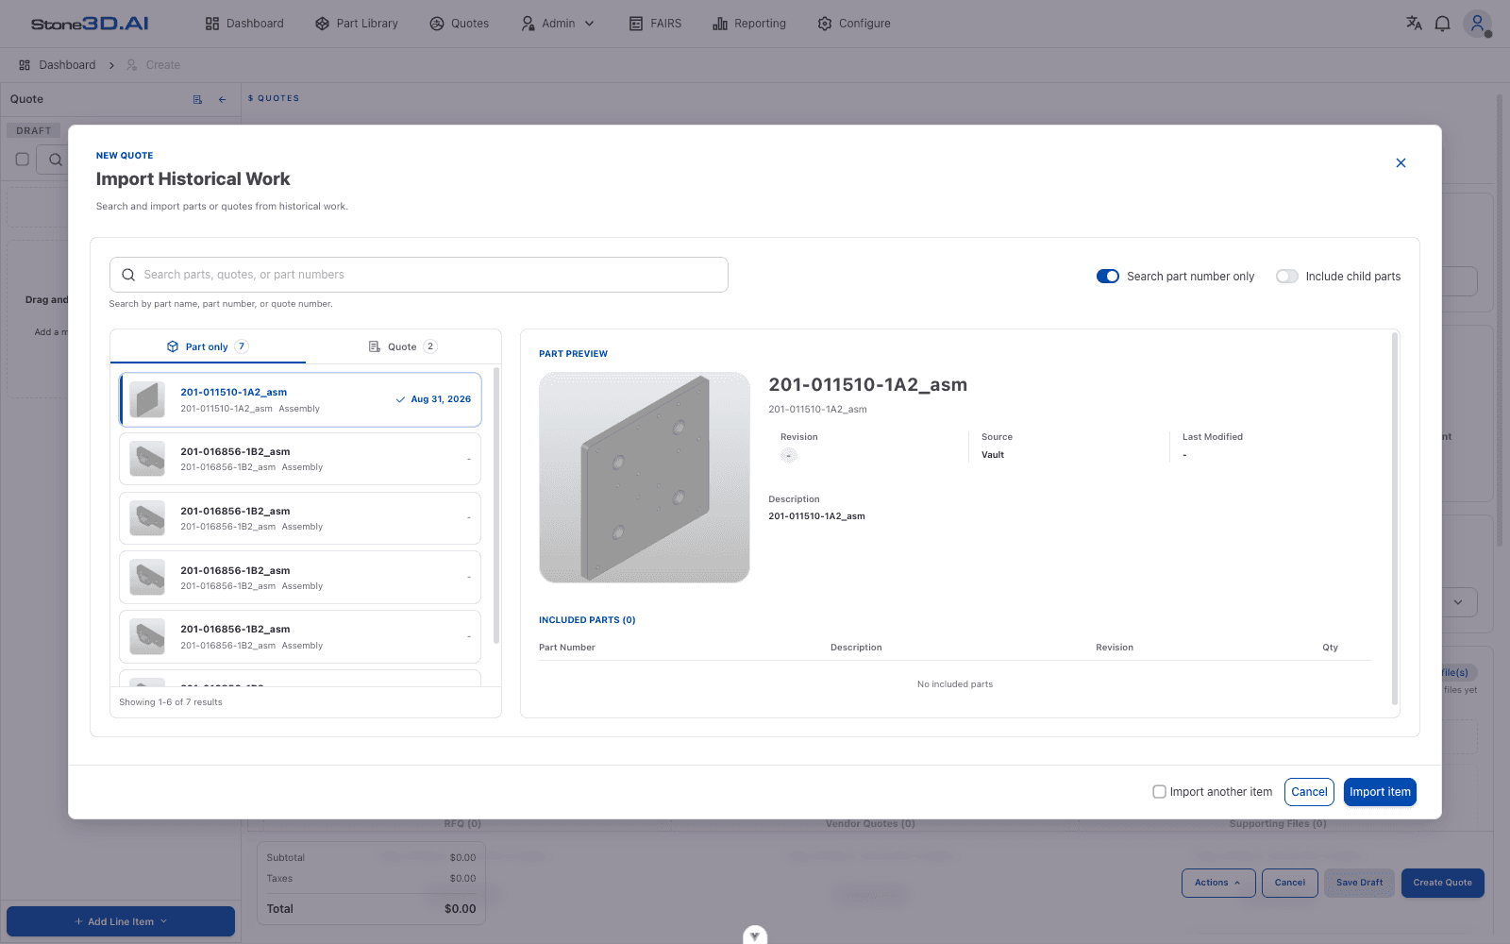Open the Configure nav item
This screenshot has height=944, width=1510.
pos(854,24)
